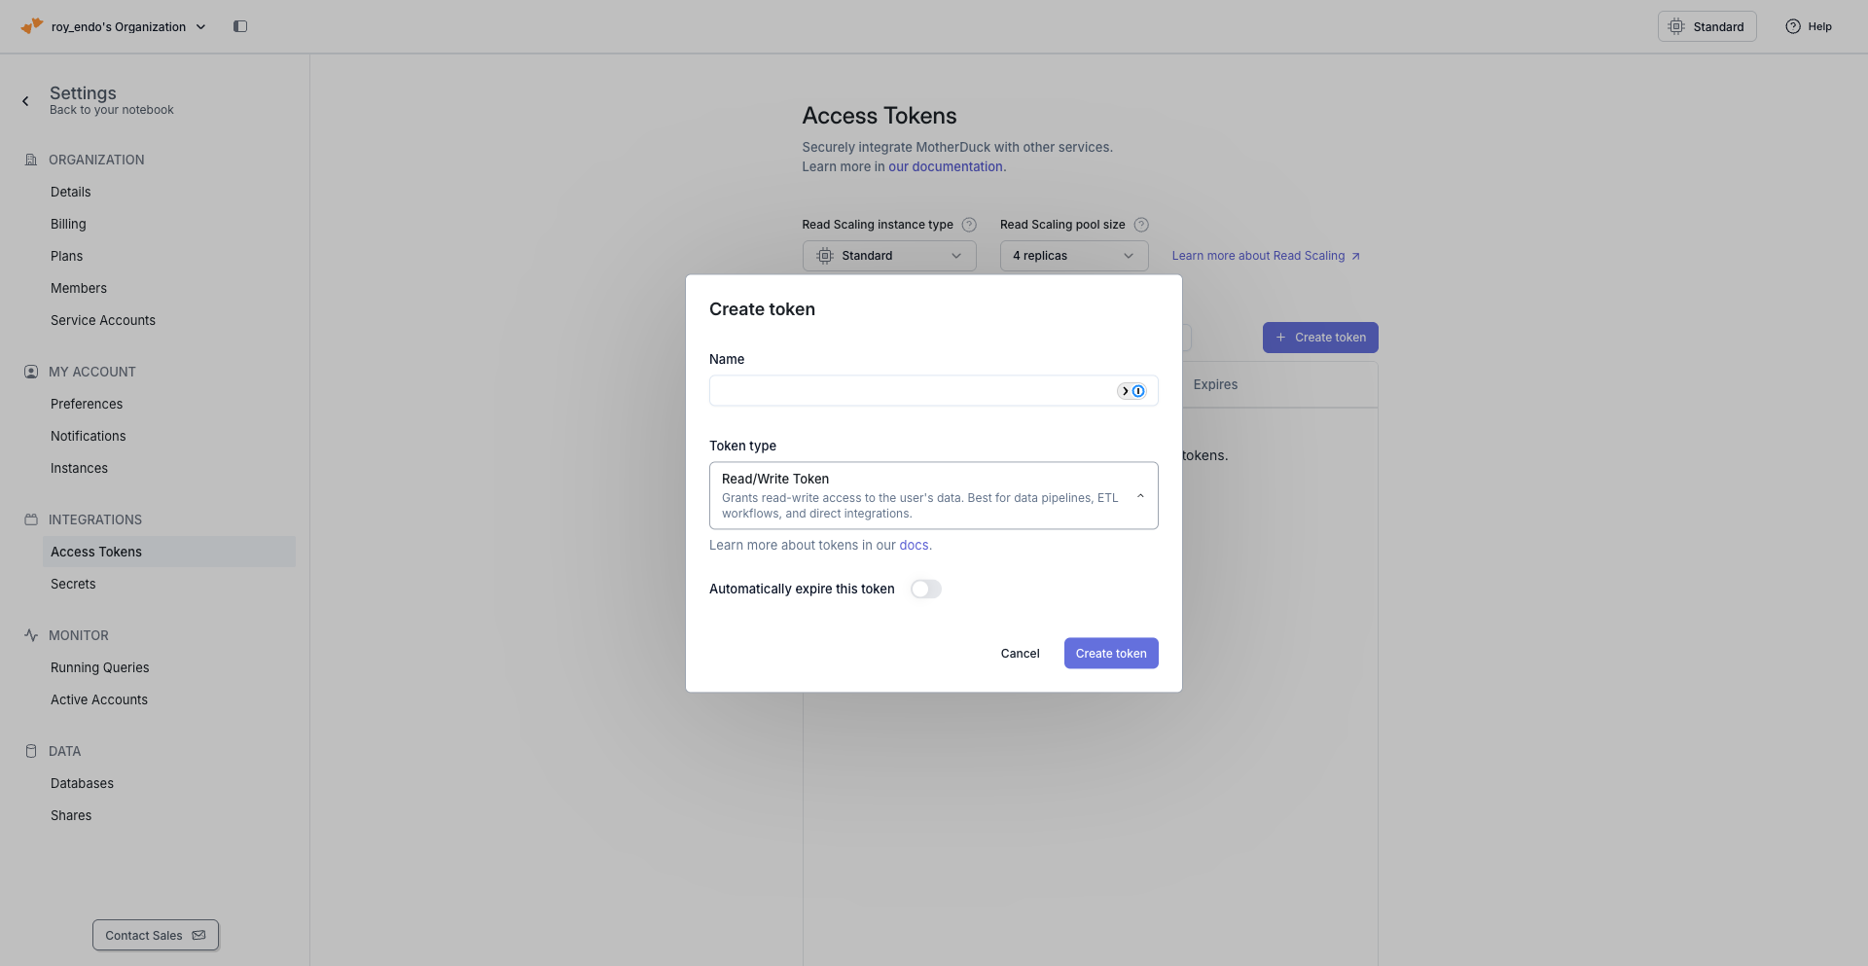Collapse the Read/Write Token type selector
The height and width of the screenshot is (966, 1868).
coord(1140,495)
